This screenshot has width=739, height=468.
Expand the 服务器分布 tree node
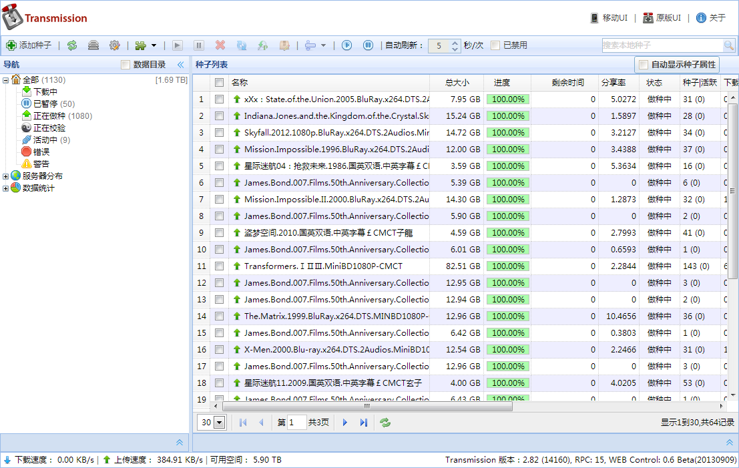click(x=5, y=176)
